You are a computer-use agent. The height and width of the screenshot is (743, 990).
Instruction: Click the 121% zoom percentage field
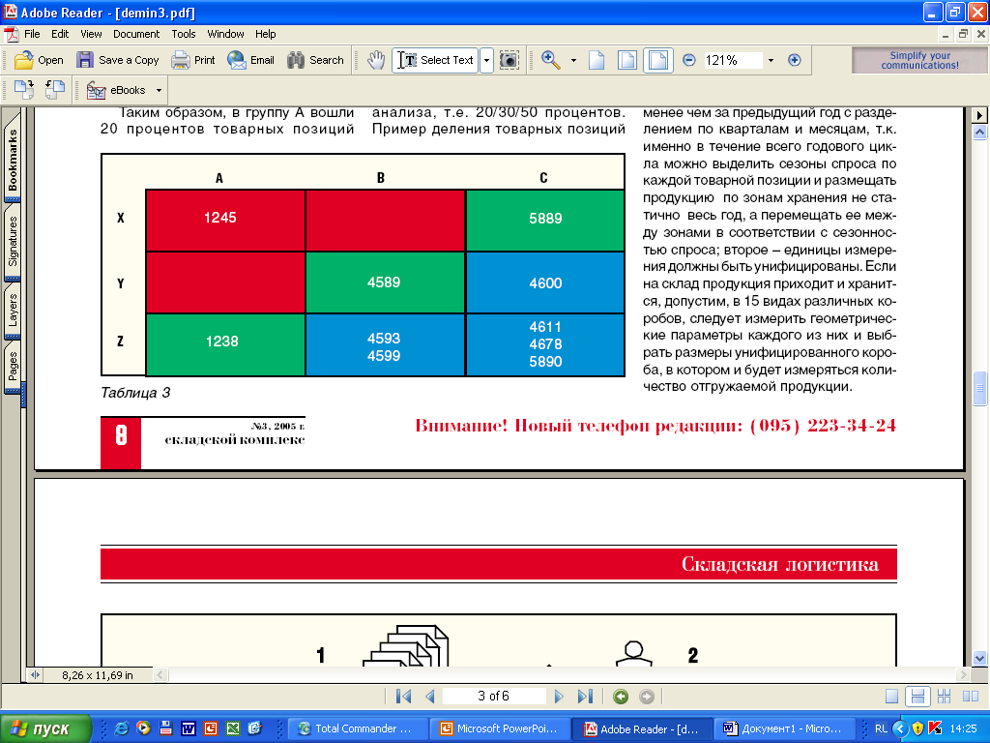click(733, 60)
